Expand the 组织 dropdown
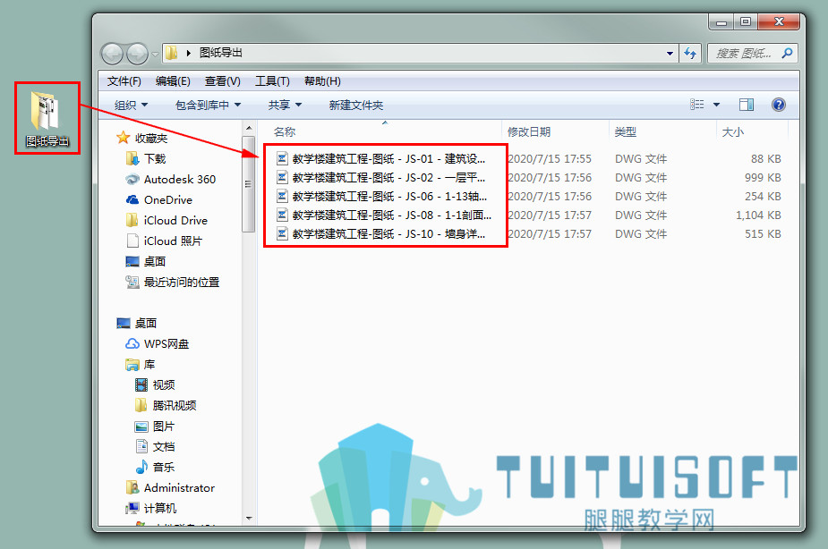 (x=131, y=105)
